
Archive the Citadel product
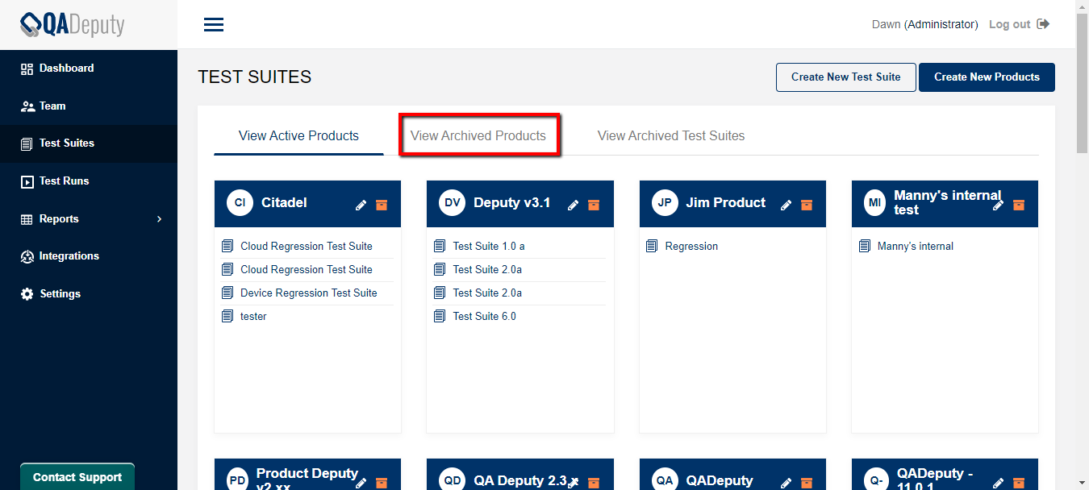point(382,205)
